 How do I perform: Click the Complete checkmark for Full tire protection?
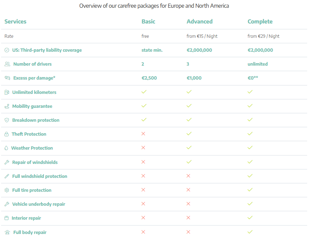click(250, 190)
